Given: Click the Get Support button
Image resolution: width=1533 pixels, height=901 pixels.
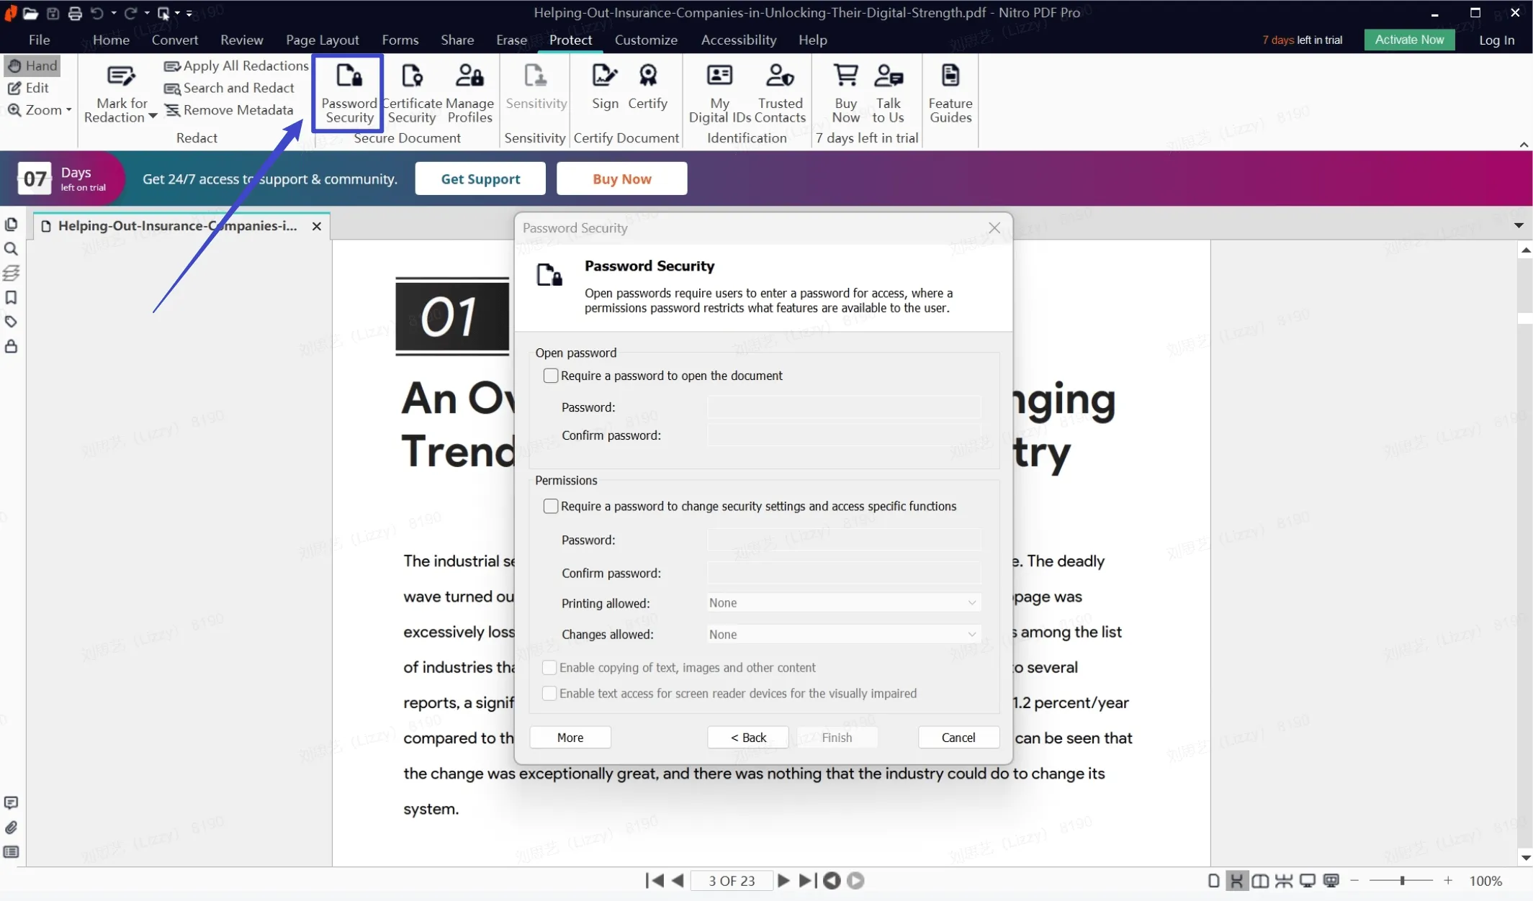Looking at the screenshot, I should click(480, 178).
